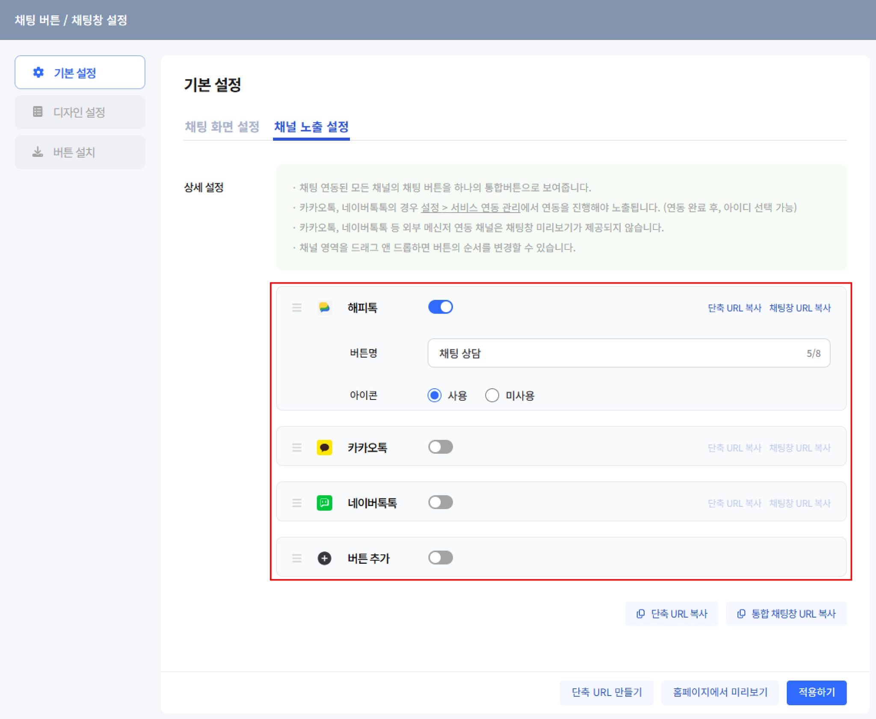Select the 사용 icon radio option
Screen dimensions: 876x719
[x=434, y=395]
